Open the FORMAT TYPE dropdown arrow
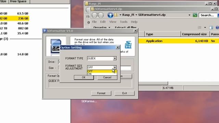 115,58
